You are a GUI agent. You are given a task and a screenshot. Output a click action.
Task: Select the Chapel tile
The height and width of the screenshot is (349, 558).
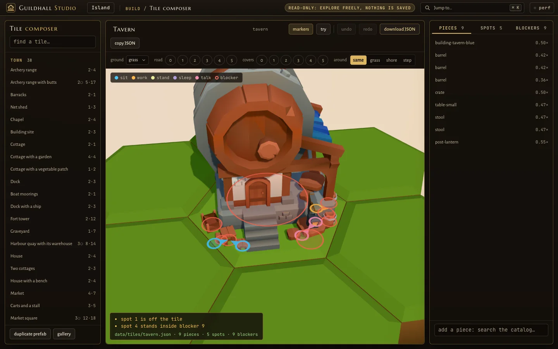(53, 119)
